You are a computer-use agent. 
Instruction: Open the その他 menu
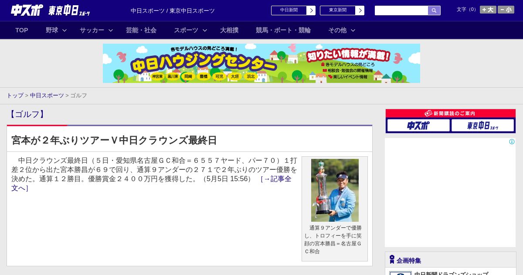click(337, 30)
